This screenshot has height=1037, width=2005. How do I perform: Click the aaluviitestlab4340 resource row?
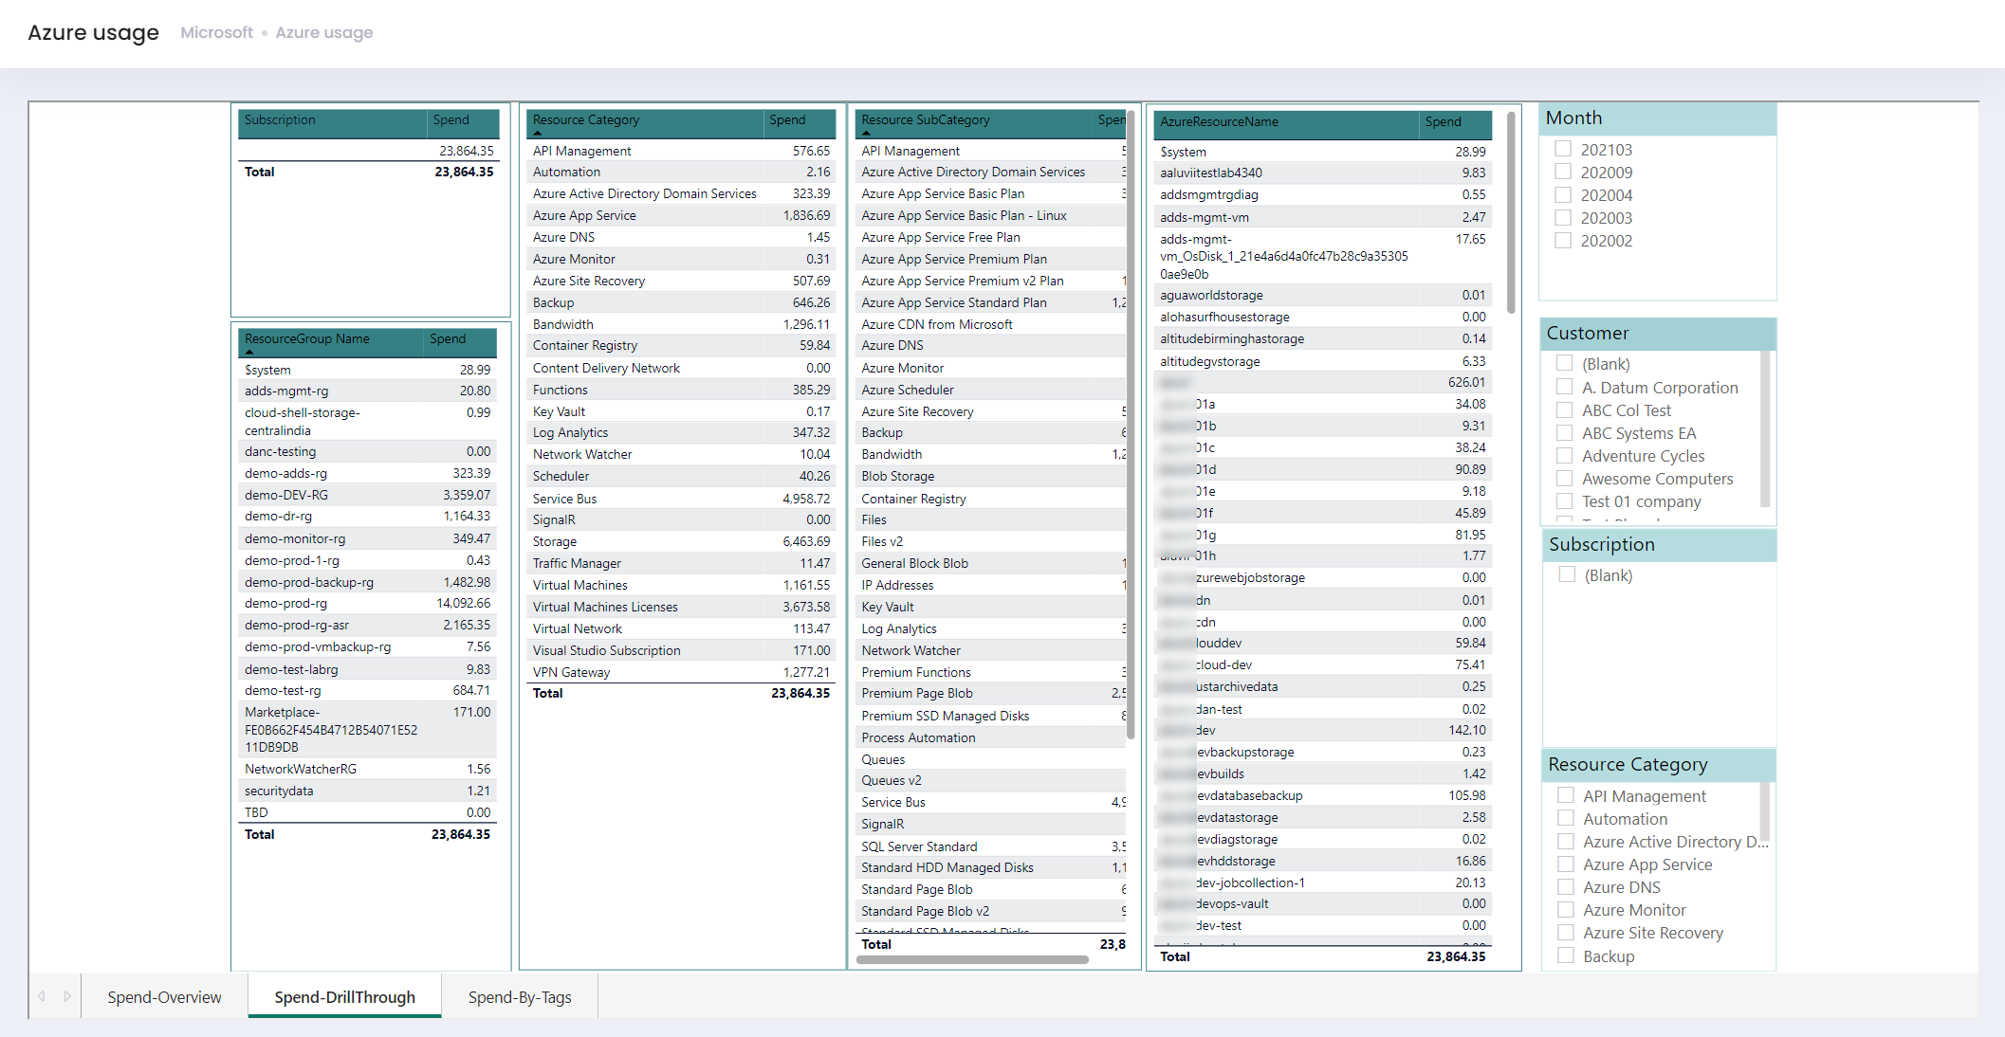point(1322,173)
